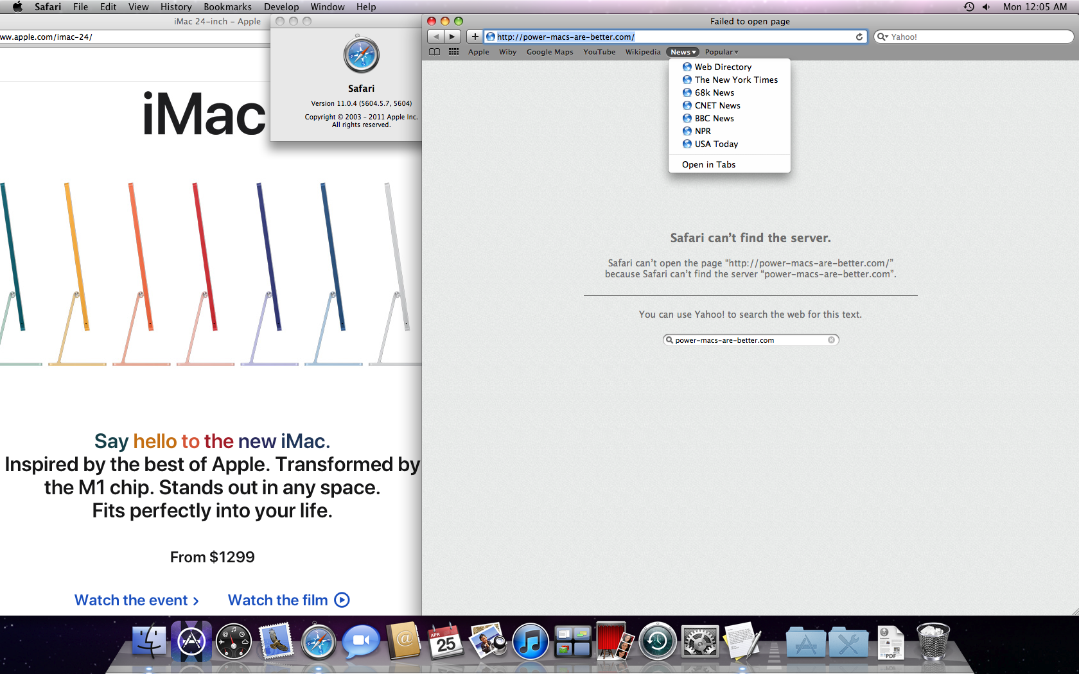Open Utilities folder in Dock
Viewport: 1079px width, 674px height.
pos(848,643)
